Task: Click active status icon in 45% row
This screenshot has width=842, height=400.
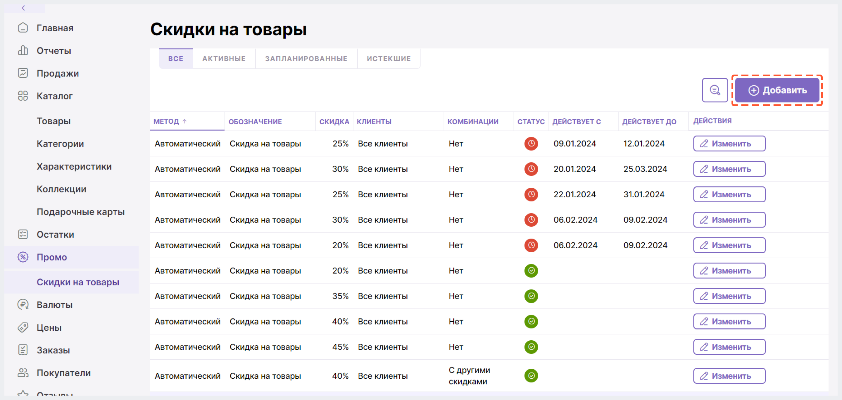Action: pyautogui.click(x=531, y=347)
